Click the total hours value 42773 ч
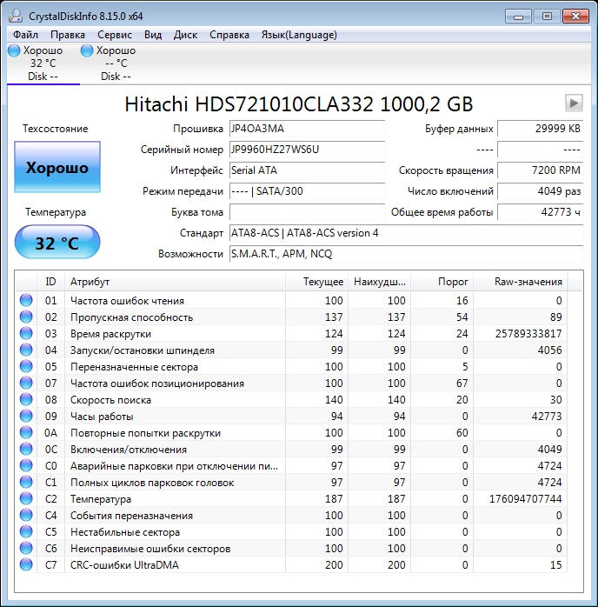The width and height of the screenshot is (598, 607). [541, 212]
